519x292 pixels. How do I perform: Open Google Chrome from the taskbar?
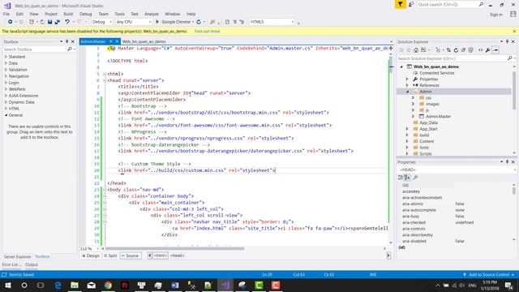(x=108, y=285)
